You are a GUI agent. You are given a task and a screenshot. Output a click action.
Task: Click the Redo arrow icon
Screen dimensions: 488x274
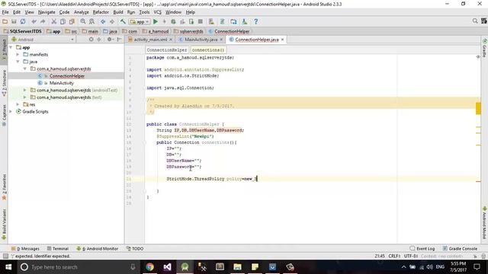(43, 21)
